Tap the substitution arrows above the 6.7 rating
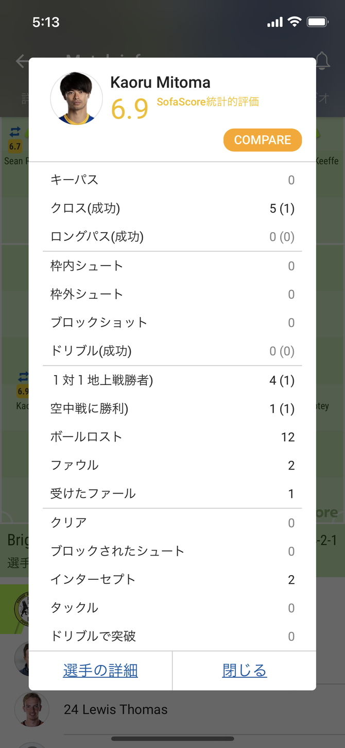The image size is (345, 748). click(15, 132)
